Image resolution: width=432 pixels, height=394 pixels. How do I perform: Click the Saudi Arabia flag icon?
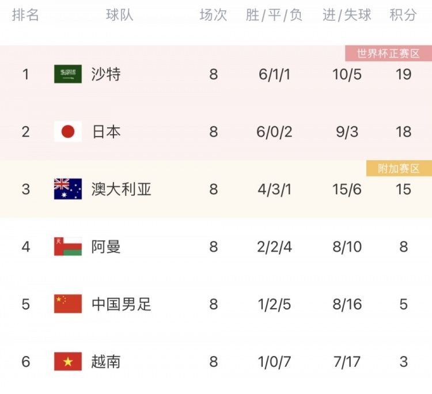pyautogui.click(x=68, y=74)
